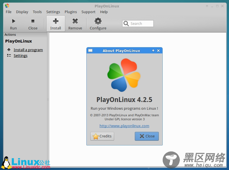Click the Actions panel header
The width and height of the screenshot is (229, 170).
coord(10,35)
